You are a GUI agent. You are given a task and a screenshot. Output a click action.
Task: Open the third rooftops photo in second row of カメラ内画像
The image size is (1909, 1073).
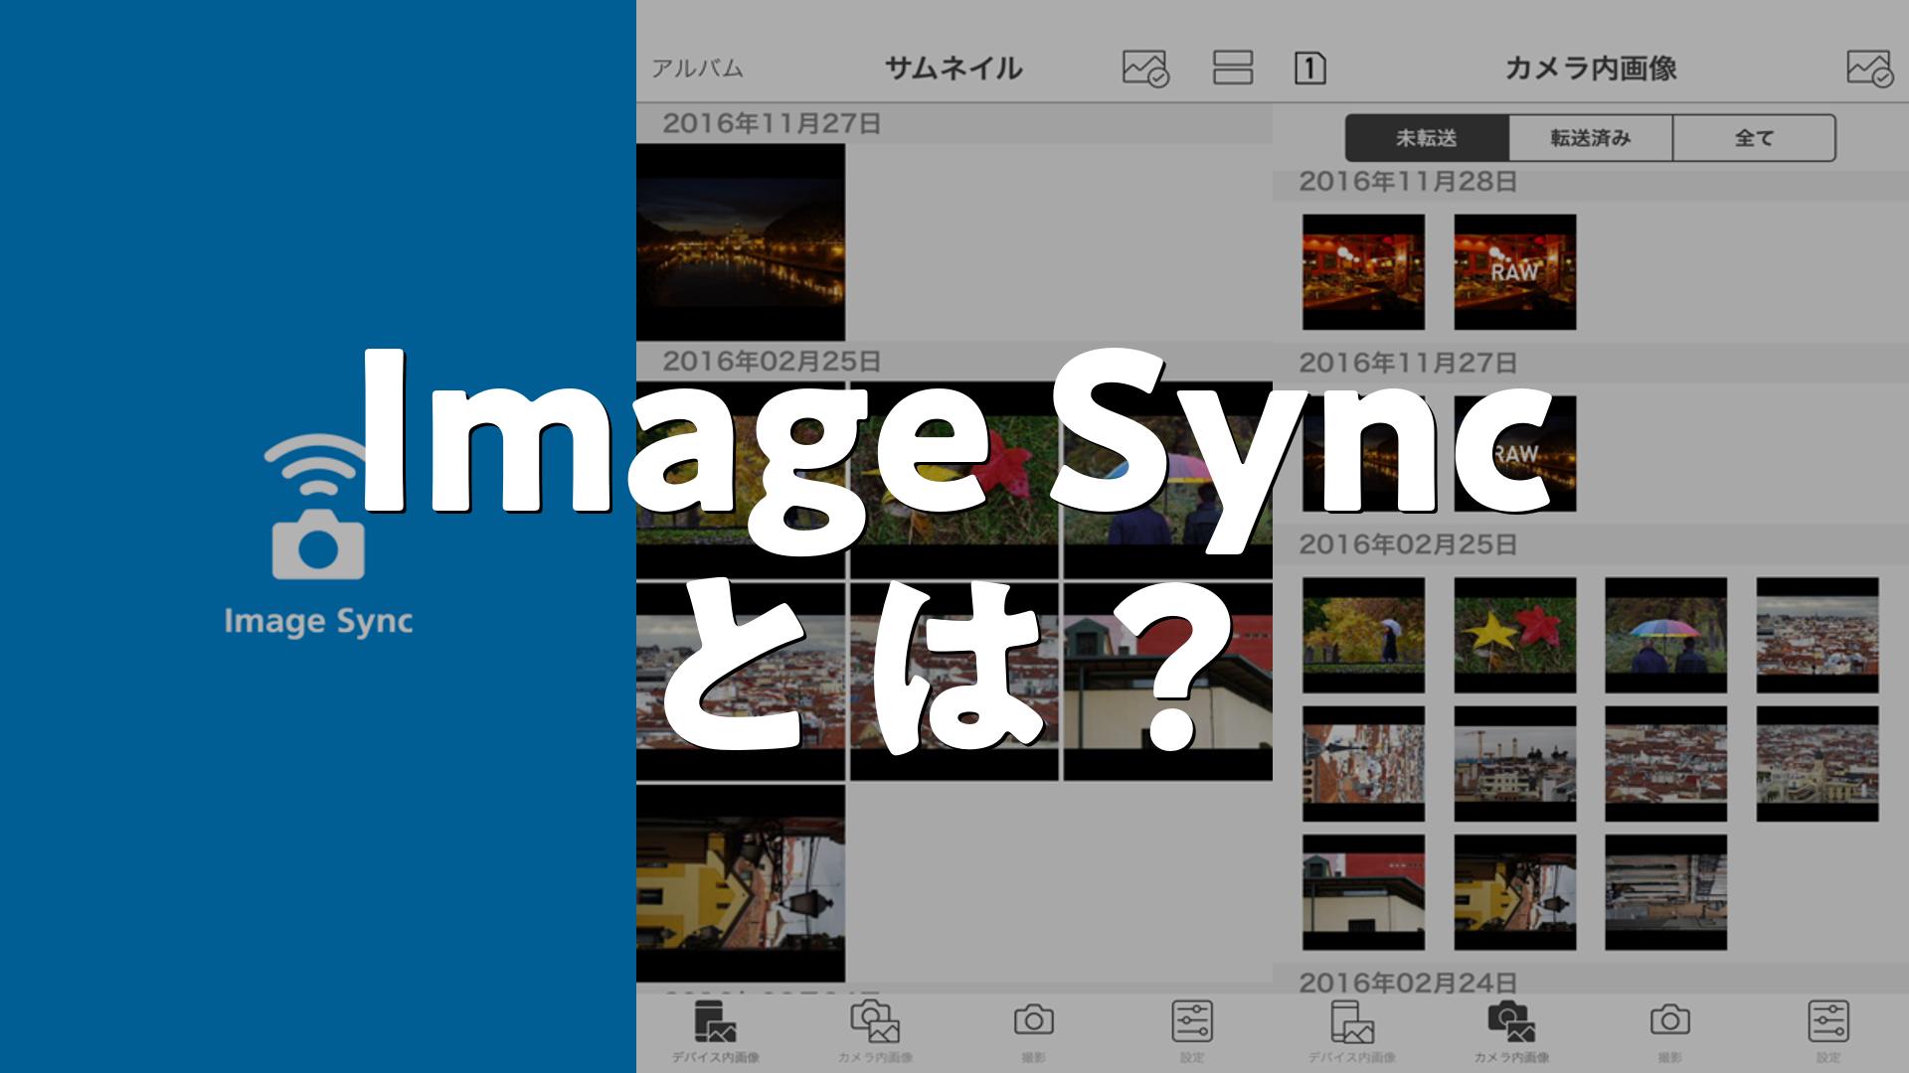[x=1666, y=764]
